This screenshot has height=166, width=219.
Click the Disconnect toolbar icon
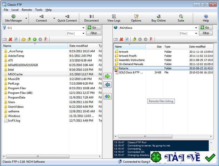coord(91,18)
